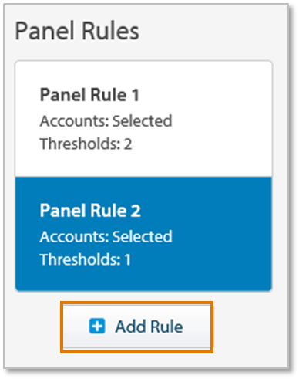Select Panel Rule 1 in the list
299x379 pixels.
[143, 119]
